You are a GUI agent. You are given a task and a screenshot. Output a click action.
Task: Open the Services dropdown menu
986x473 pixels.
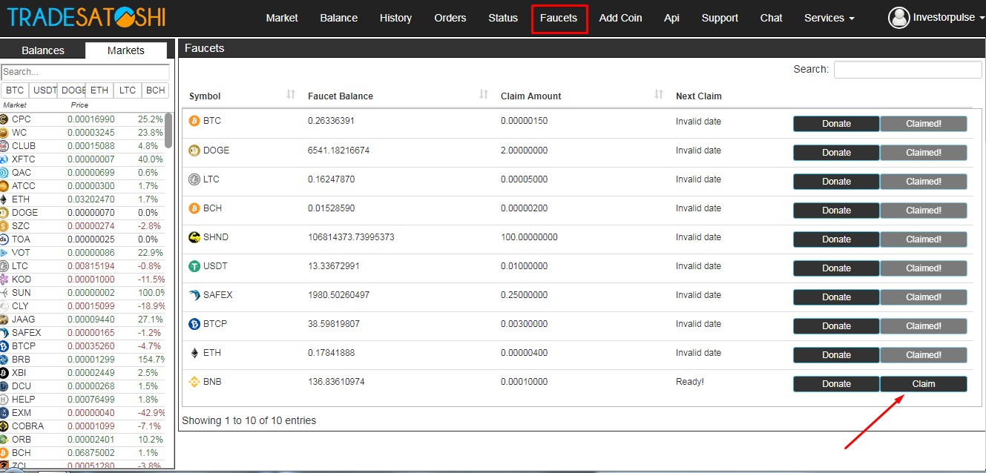click(x=829, y=18)
